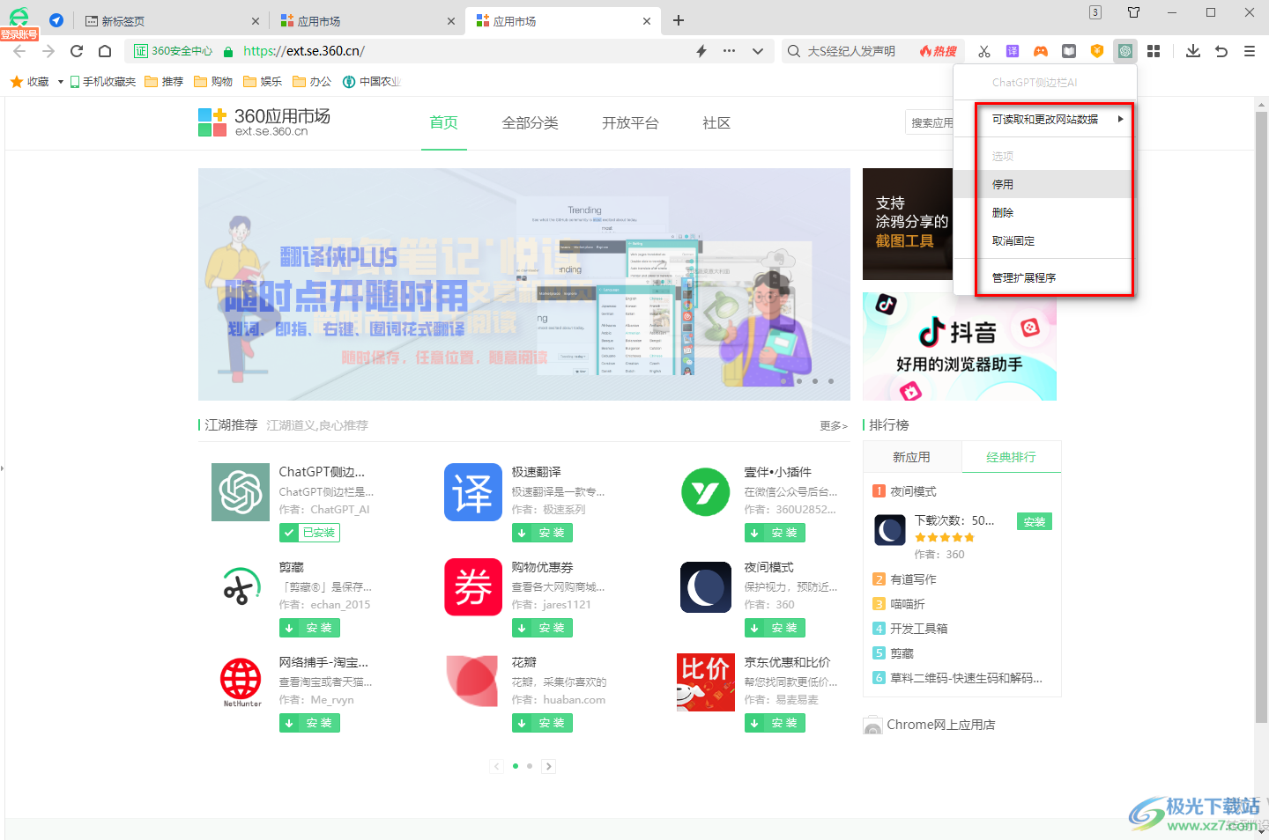Screen dimensions: 1269x840
Task: Open the three-dot address bar menu
Action: click(x=729, y=51)
